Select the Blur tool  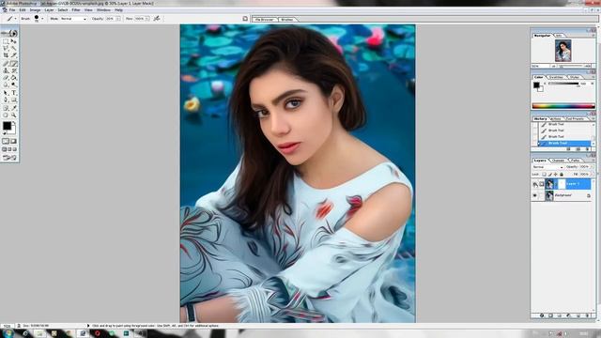pyautogui.click(x=6, y=84)
